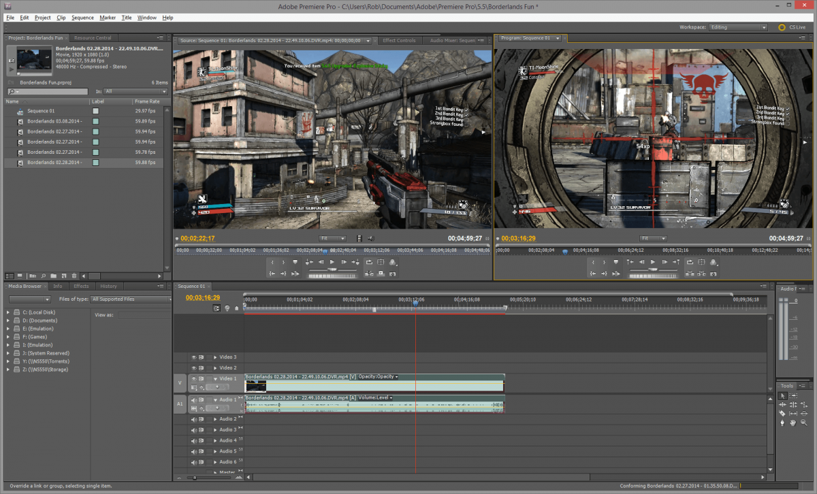Toggle Snap in the timeline
This screenshot has width=817, height=494.
click(x=217, y=308)
